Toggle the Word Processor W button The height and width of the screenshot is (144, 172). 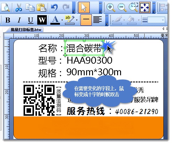coord(42,20)
